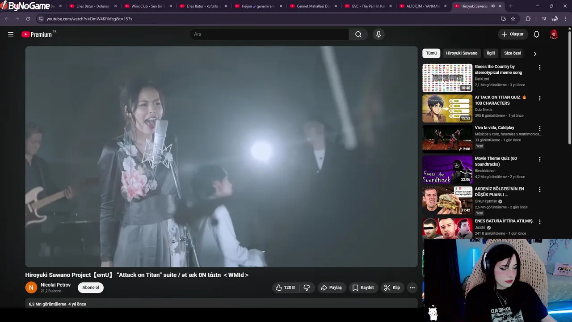
Task: Close the Hiroyuki Sawano tab
Action: click(500, 6)
